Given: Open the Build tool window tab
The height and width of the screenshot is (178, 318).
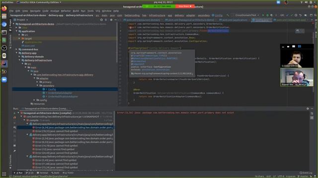Looking at the screenshot, I should click(x=55, y=173).
